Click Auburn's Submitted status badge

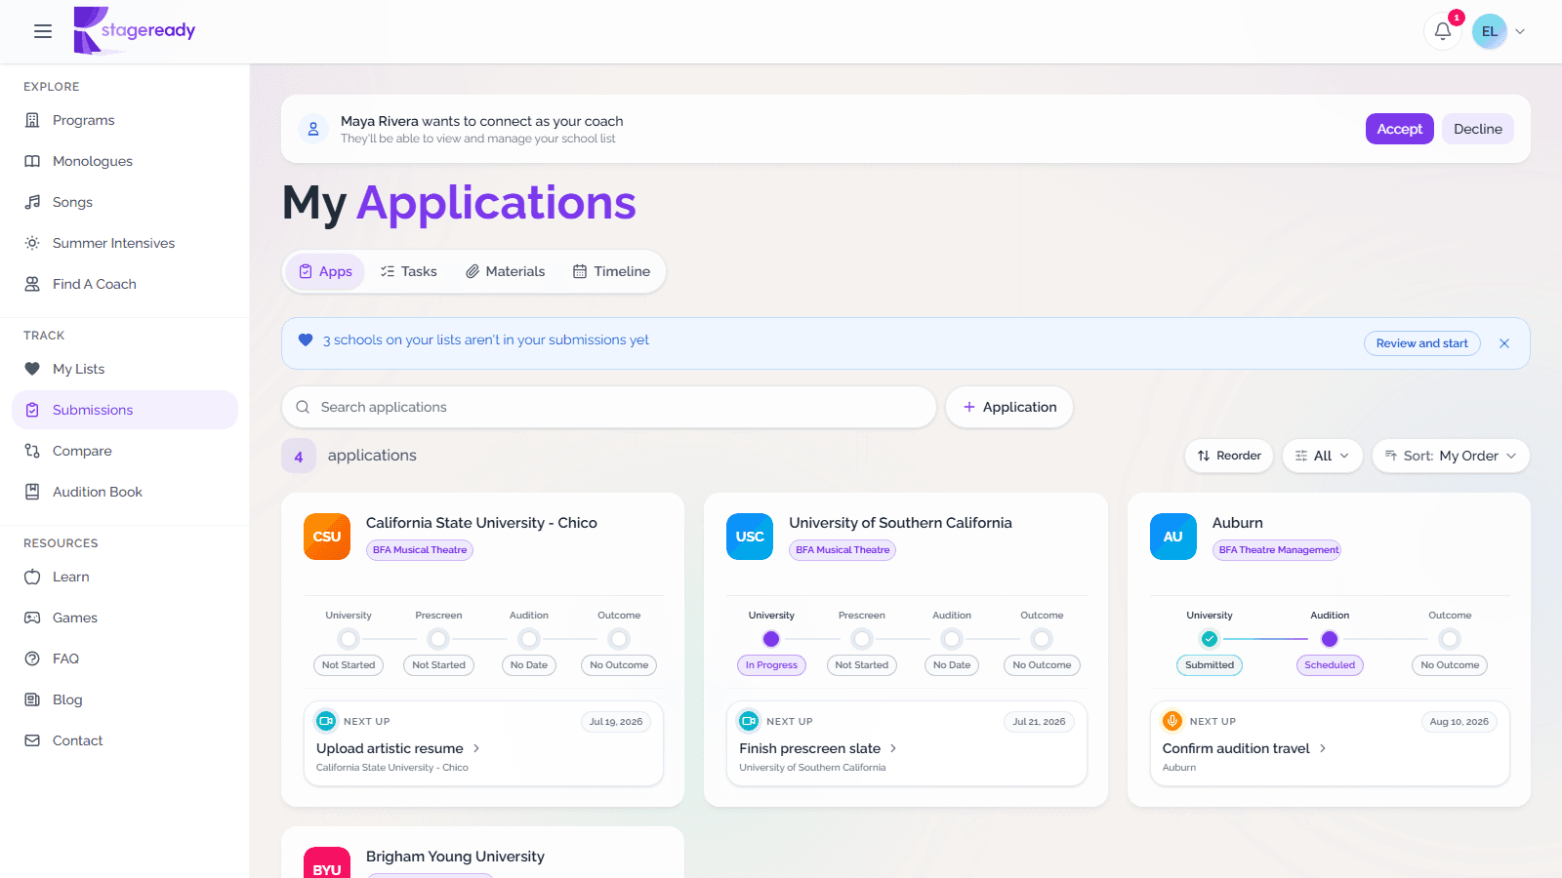(1210, 665)
